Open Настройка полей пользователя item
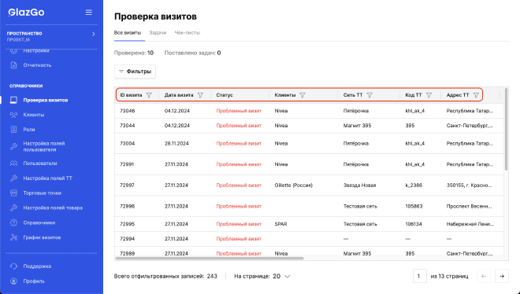Image resolution: width=520 pixels, height=294 pixels. click(44, 146)
